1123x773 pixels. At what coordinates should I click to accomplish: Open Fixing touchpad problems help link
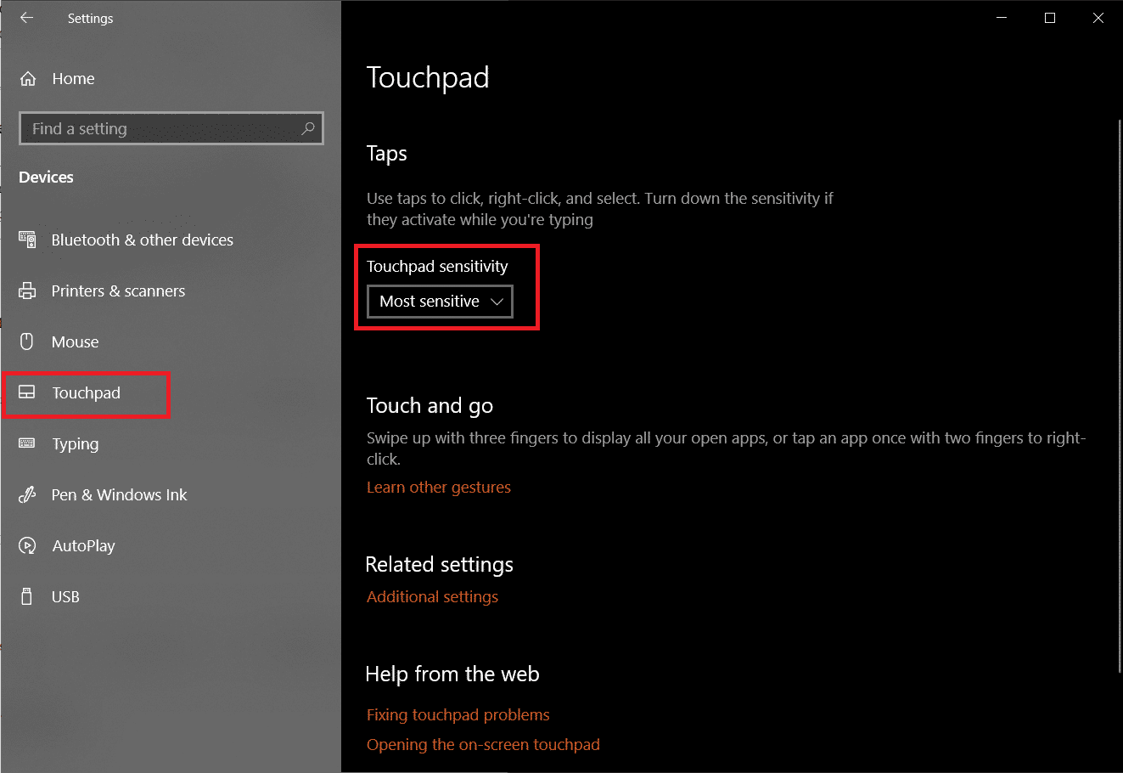458,715
